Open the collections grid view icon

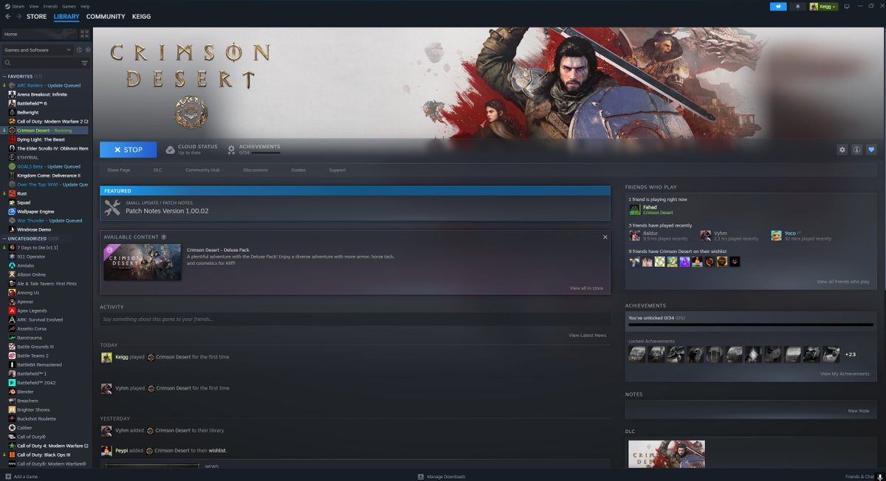point(85,34)
